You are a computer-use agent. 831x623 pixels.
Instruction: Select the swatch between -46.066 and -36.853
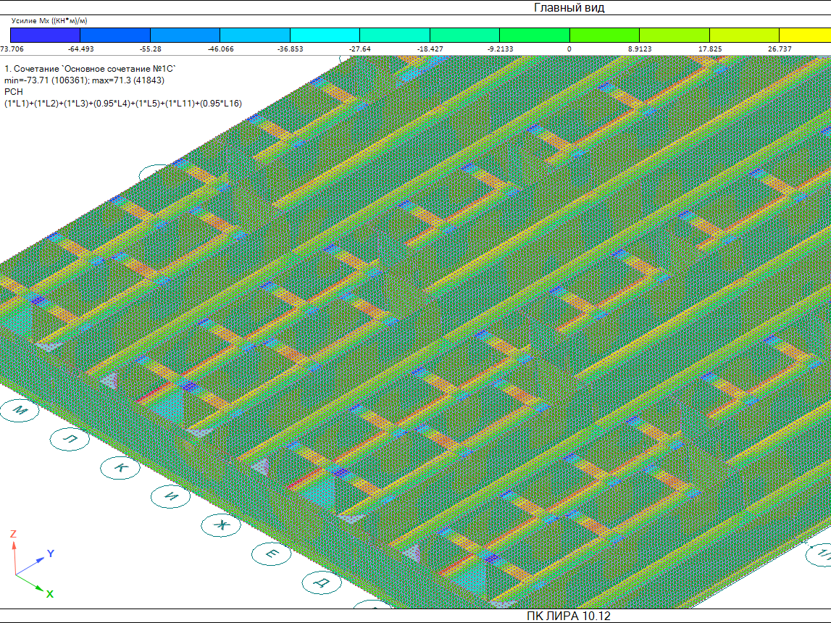pos(255,35)
